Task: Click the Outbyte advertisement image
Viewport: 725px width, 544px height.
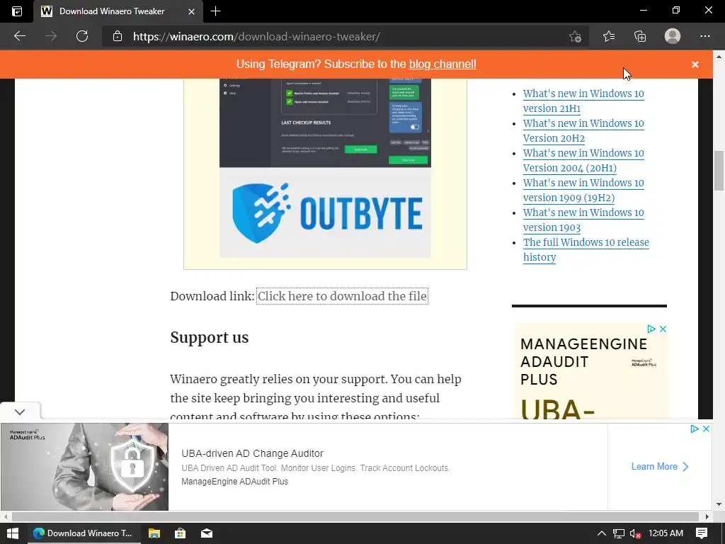Action: (325, 168)
